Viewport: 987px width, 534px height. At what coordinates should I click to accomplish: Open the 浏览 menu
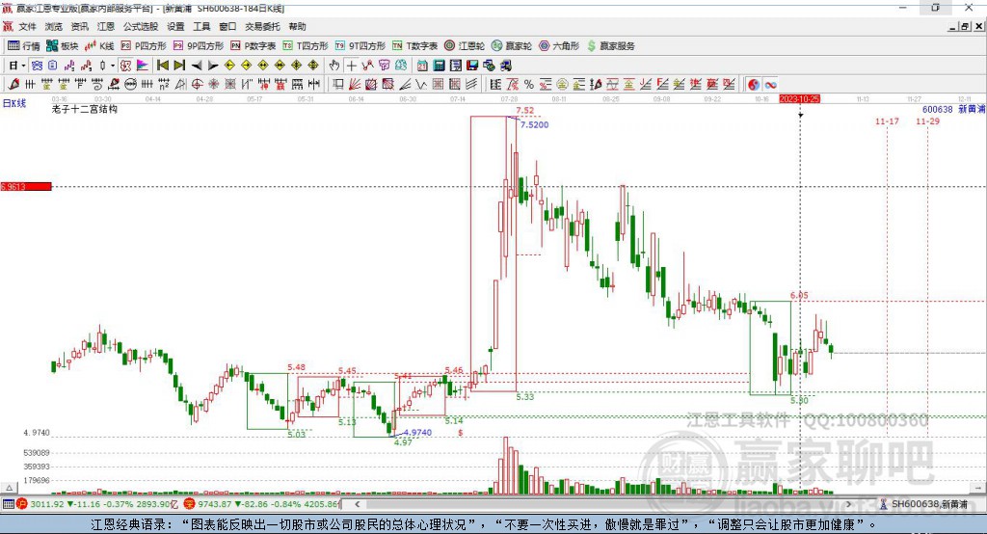pyautogui.click(x=54, y=26)
